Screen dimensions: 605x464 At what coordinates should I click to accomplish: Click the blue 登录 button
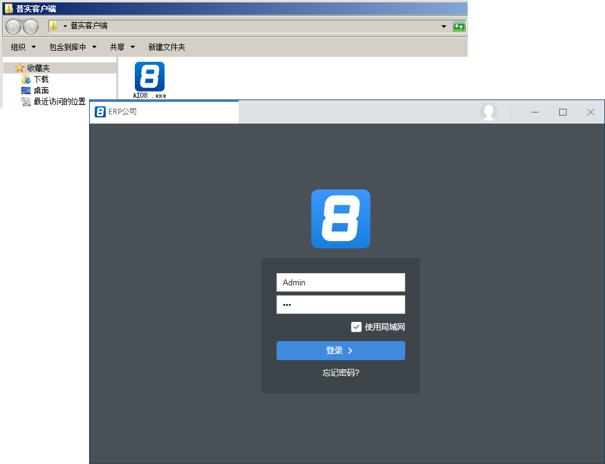coord(340,350)
